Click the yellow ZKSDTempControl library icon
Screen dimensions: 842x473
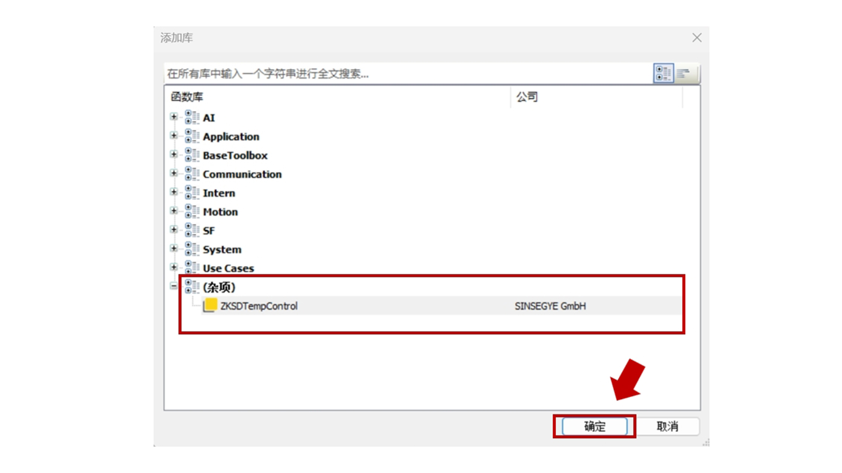tap(210, 305)
